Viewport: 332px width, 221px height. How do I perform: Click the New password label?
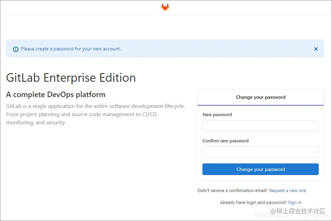[x=217, y=114]
